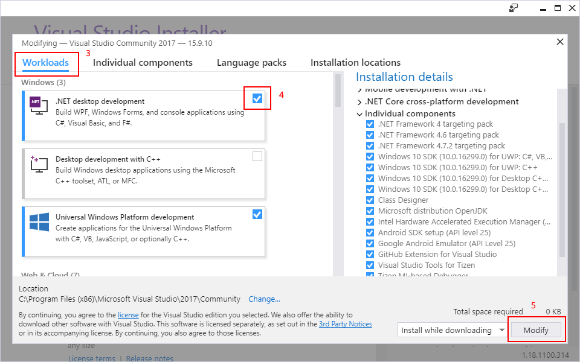580x362 pixels.
Task: Click the Modify button
Action: (536, 330)
